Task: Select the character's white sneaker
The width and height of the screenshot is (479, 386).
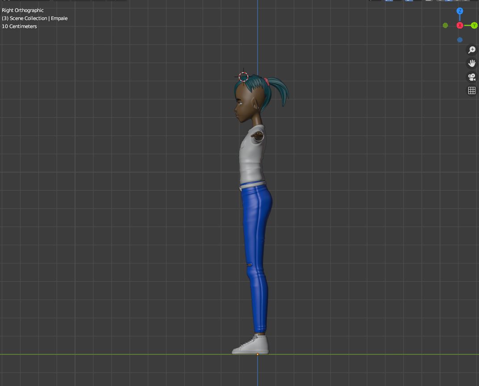Action: tap(250, 345)
